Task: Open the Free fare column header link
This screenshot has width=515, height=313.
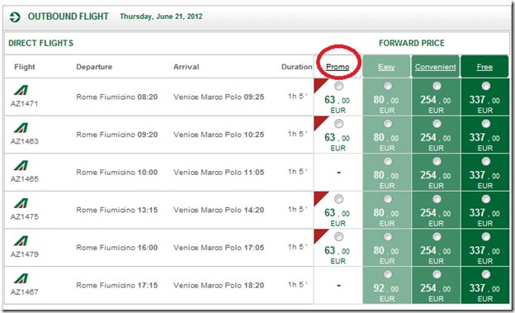Action: (484, 67)
